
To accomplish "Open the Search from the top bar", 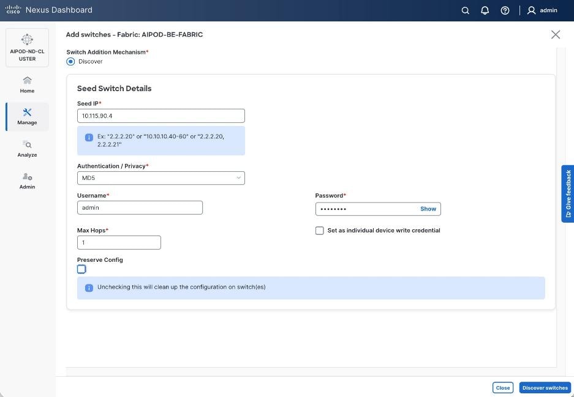I will point(465,10).
